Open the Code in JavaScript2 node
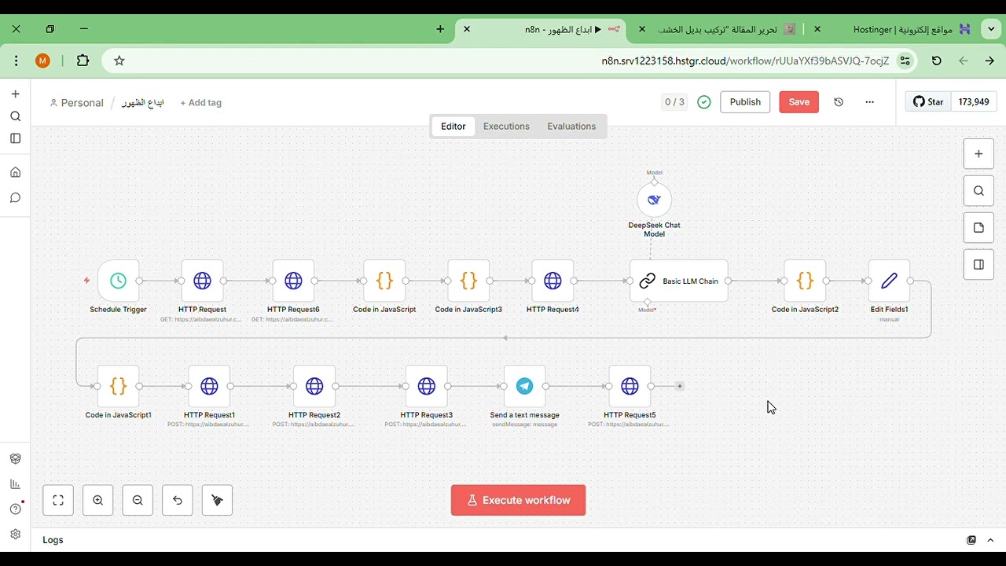Viewport: 1006px width, 566px height. click(805, 281)
